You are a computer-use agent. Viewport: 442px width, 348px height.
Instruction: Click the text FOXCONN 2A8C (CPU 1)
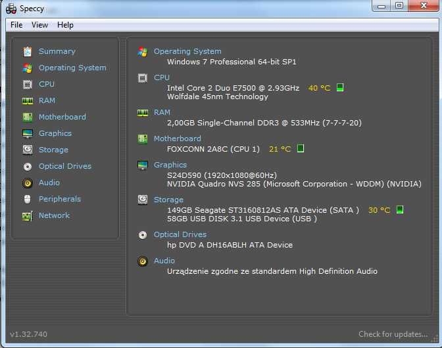point(213,149)
